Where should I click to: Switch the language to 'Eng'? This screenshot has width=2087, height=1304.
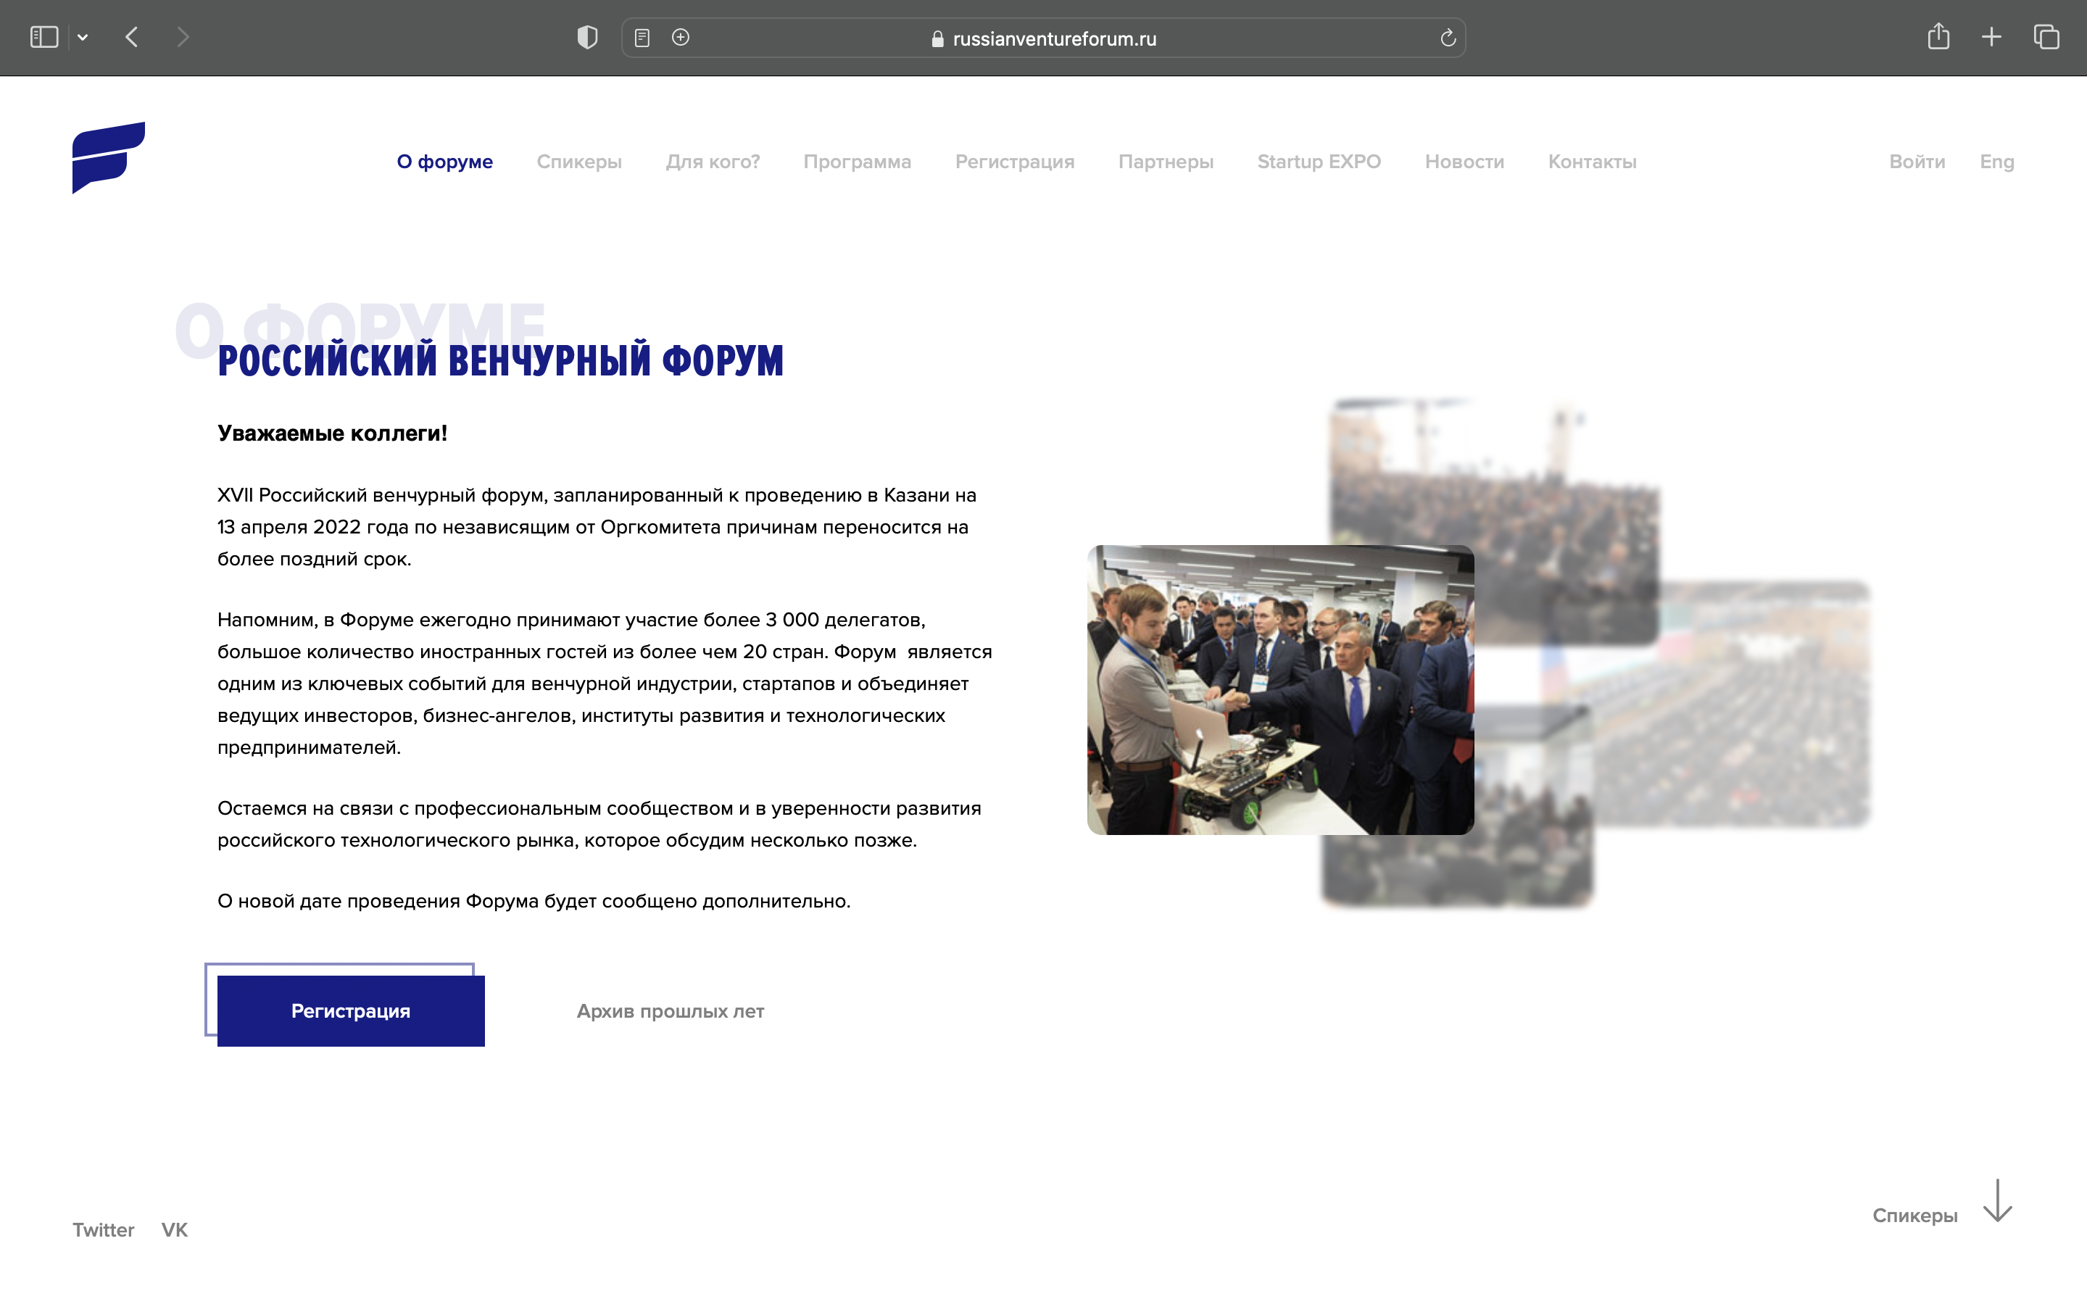1996,161
